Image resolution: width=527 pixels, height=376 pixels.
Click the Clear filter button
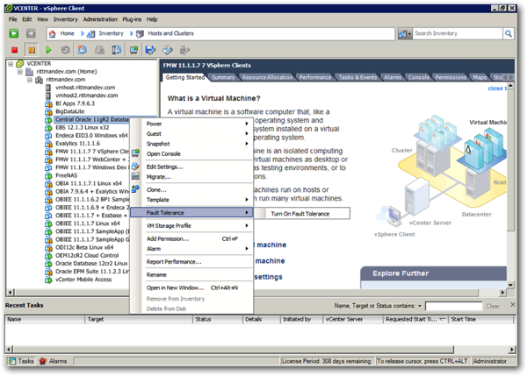point(493,306)
